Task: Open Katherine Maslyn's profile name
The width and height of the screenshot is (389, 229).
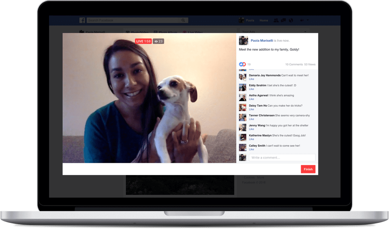Action: coord(260,135)
